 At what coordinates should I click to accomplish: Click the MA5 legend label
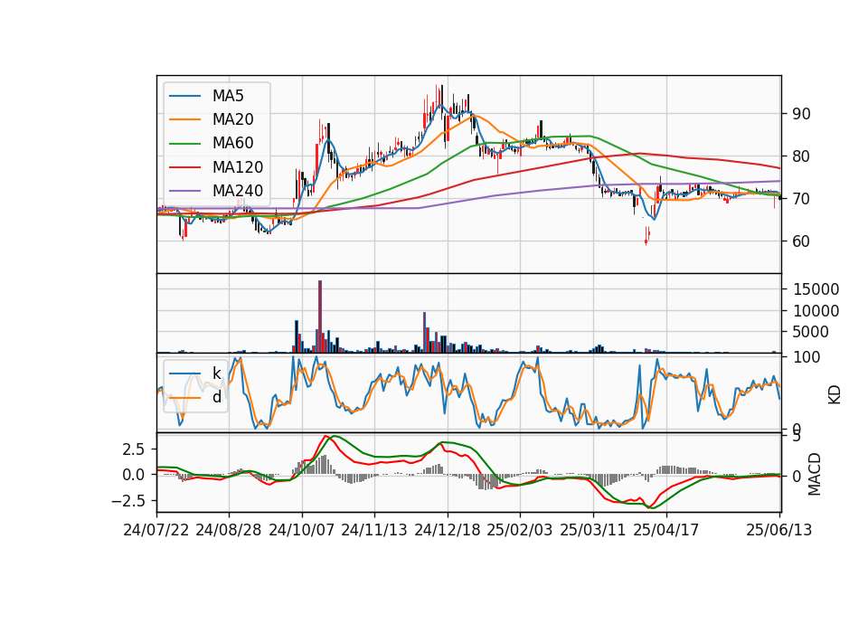click(x=228, y=96)
